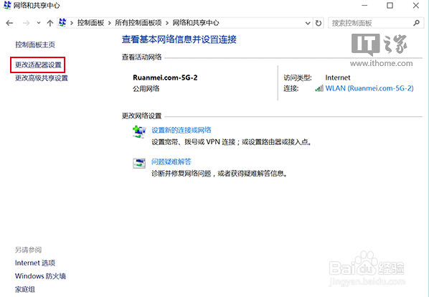
Task: Open recent locations dropdown chevron
Action: [39, 23]
